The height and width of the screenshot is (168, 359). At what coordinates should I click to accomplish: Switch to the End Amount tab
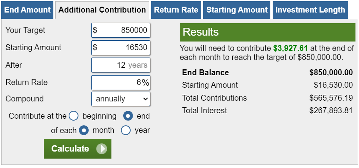pyautogui.click(x=27, y=10)
